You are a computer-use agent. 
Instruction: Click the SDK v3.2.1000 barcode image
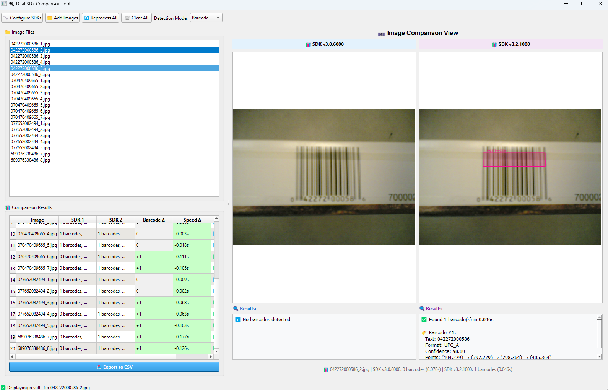510,177
